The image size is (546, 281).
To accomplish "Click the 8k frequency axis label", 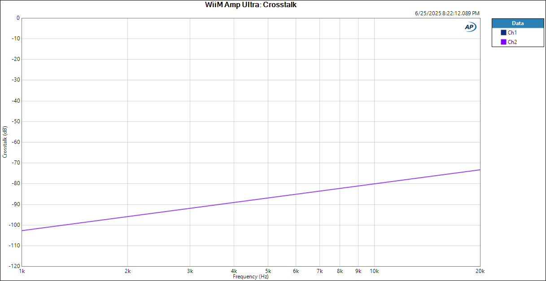I will [x=340, y=271].
